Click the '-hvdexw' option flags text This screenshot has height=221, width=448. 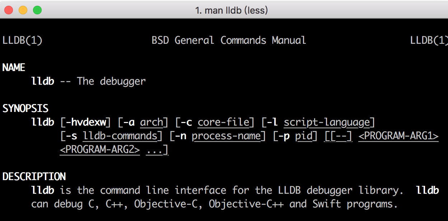pyautogui.click(x=87, y=122)
